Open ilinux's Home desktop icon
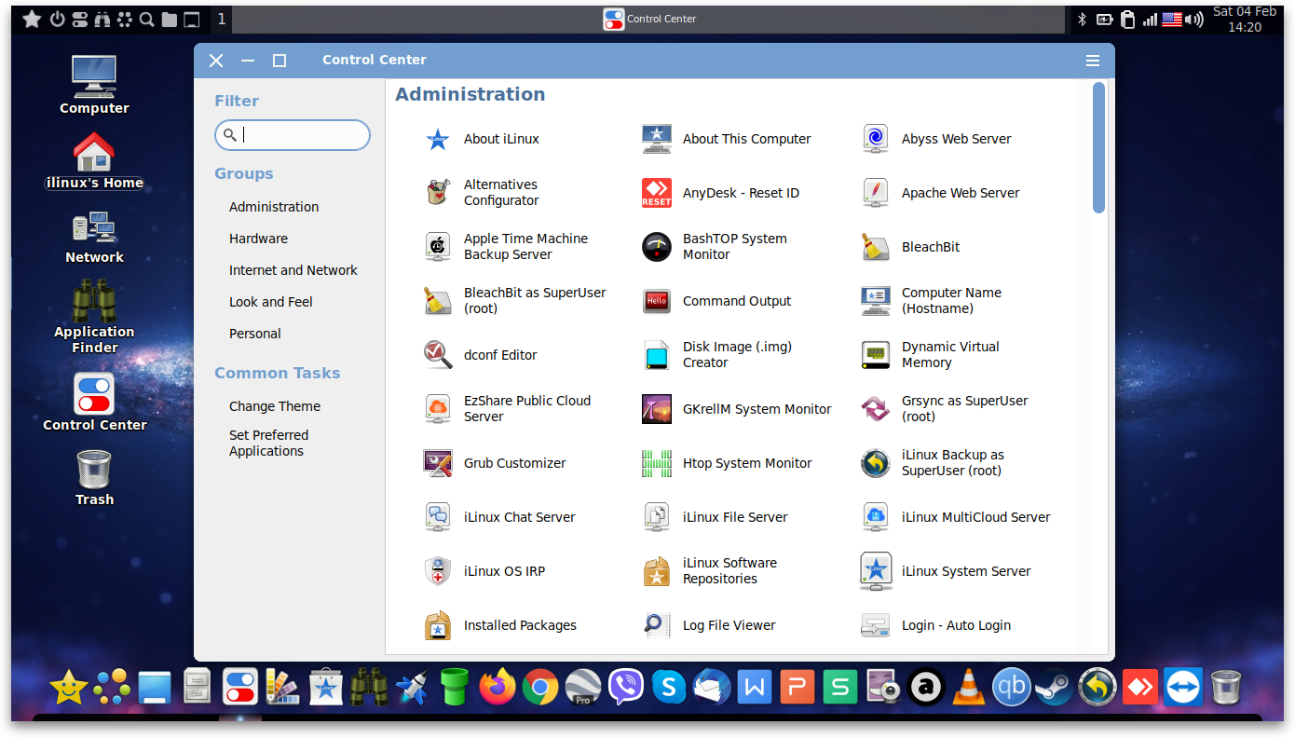 click(x=94, y=160)
